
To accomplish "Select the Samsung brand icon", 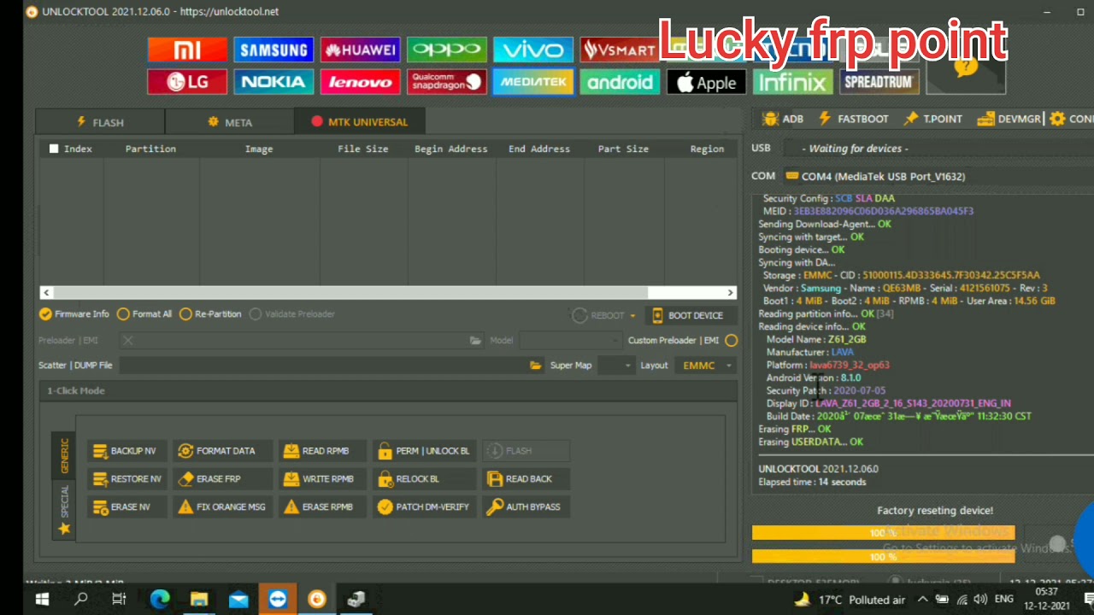I will click(x=273, y=50).
